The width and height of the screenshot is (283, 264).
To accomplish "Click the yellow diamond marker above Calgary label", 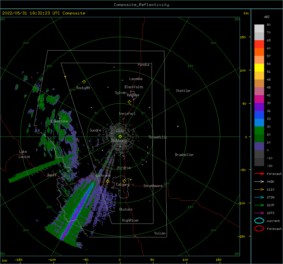I will 124,181.
